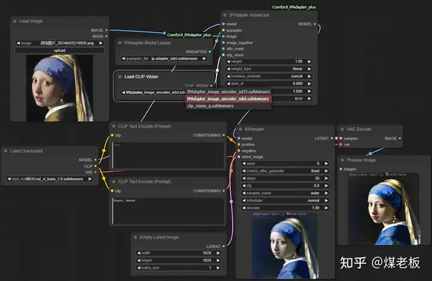The image size is (432, 281).
Task: Click the ComfyUI_IPAdapter_plus badge above IPAdapter Advanced
Action: [x=294, y=7]
